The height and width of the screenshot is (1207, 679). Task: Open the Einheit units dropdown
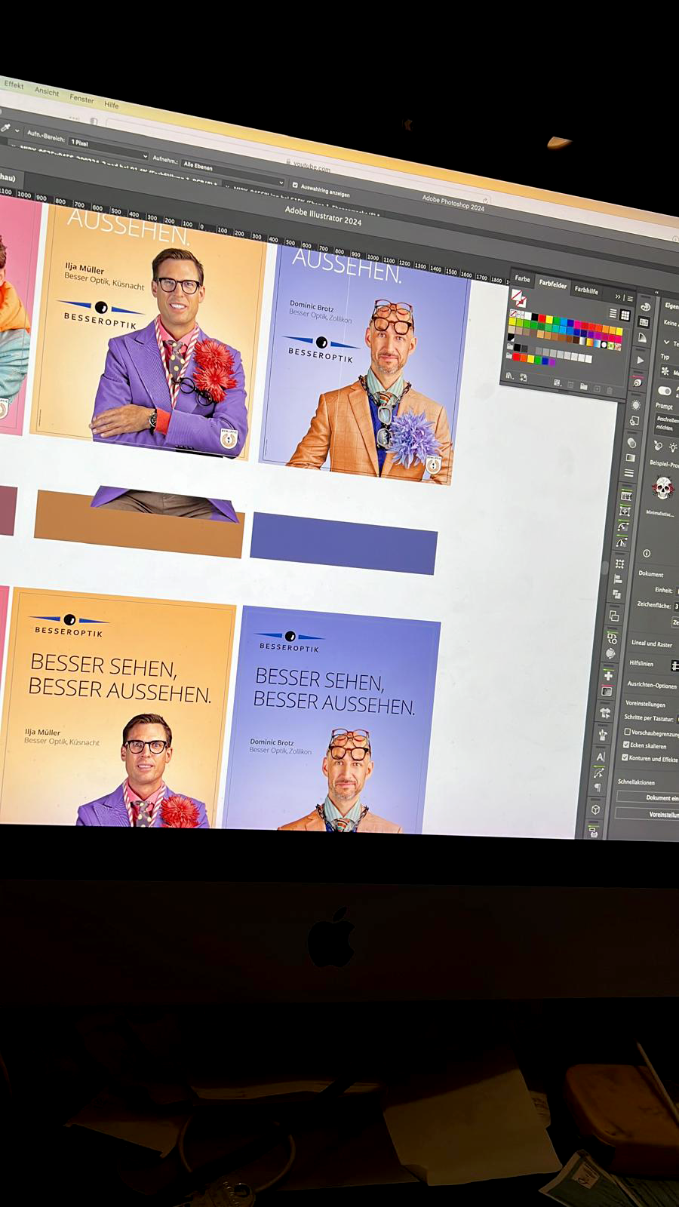coord(677,591)
